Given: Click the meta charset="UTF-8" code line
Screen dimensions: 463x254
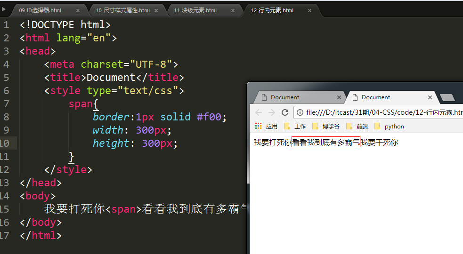Looking at the screenshot, I should tap(111, 64).
